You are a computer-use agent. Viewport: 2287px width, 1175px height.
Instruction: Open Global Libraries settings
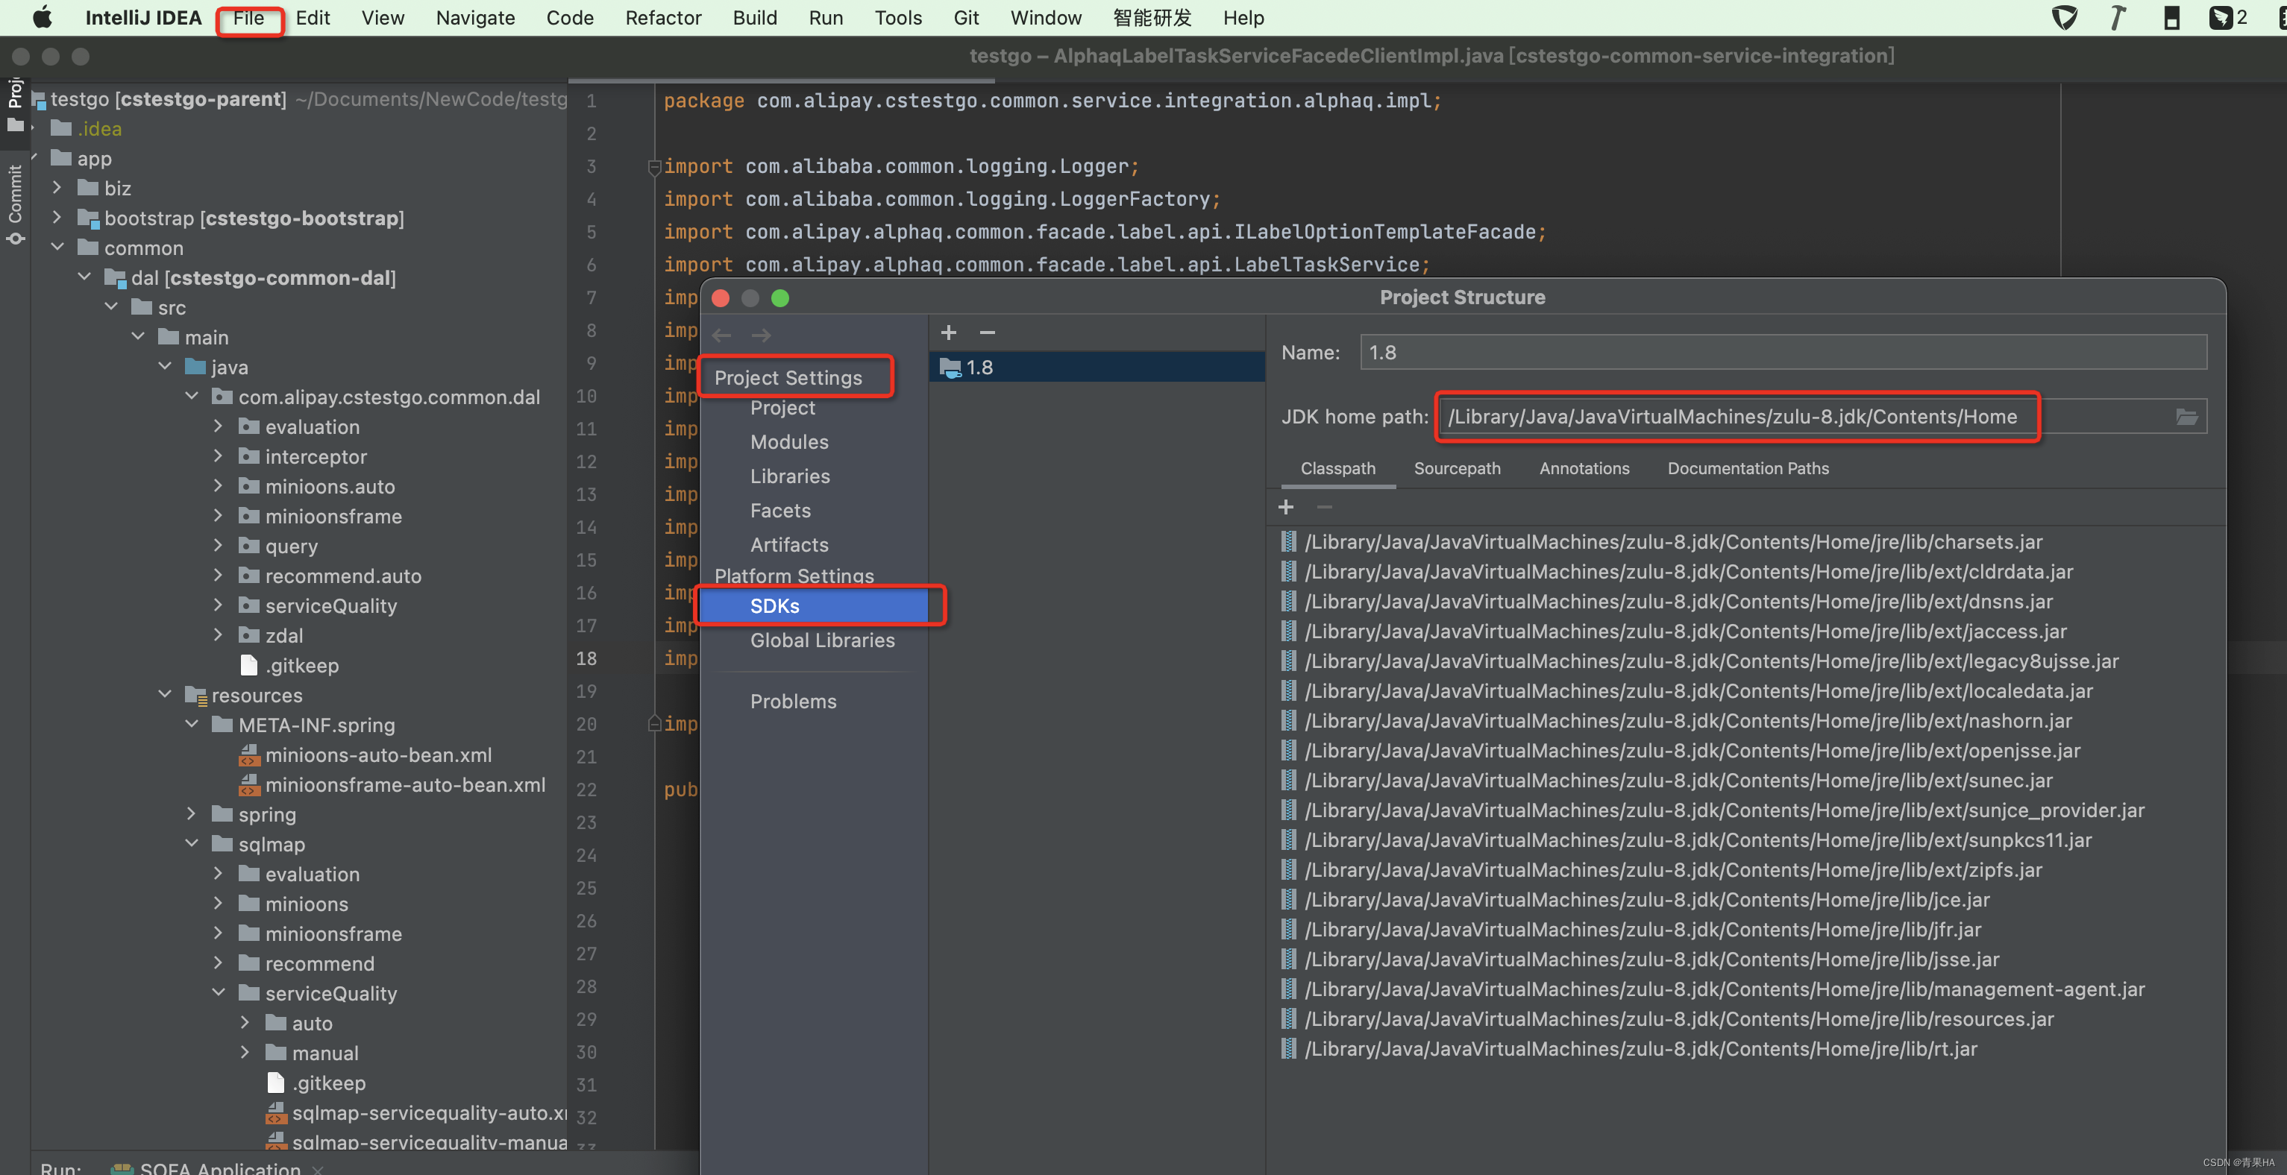pos(821,640)
